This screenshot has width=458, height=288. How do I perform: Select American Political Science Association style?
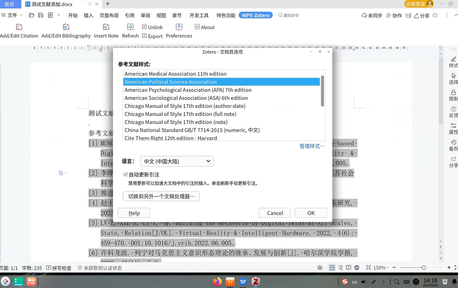[221, 82]
